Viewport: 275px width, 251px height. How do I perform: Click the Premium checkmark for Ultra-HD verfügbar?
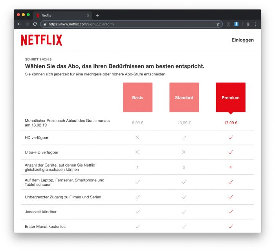tap(231, 152)
